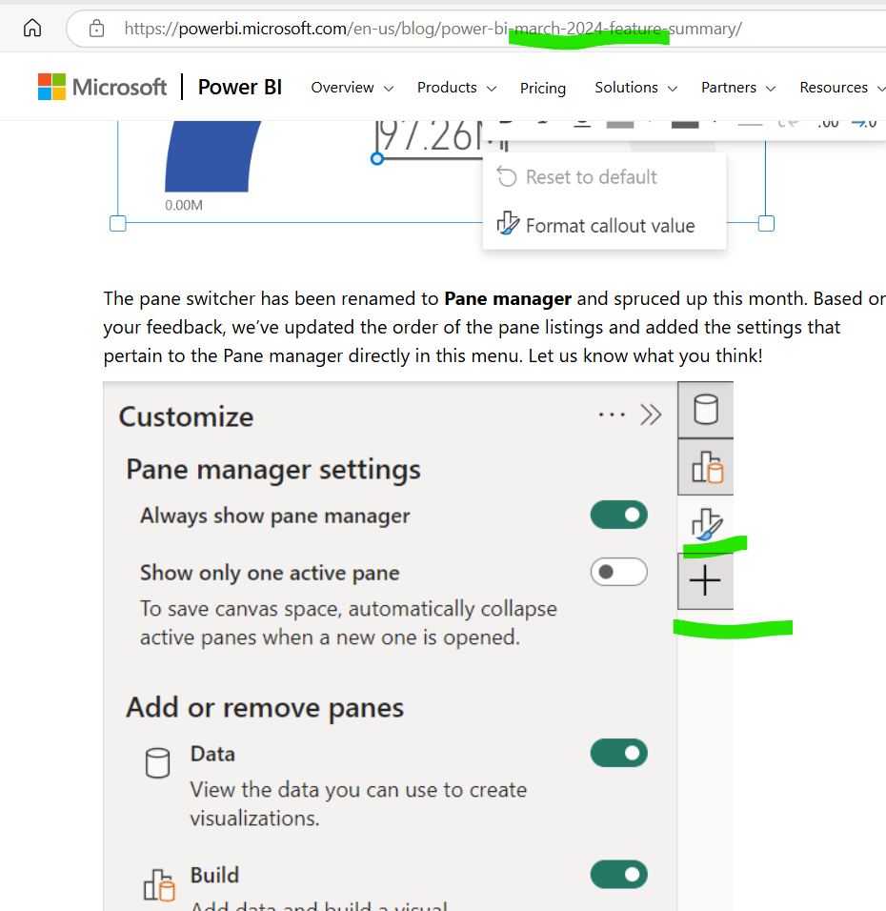Select Reset to default menu entry
Viewport: 886px width, 911px height.
[604, 176]
